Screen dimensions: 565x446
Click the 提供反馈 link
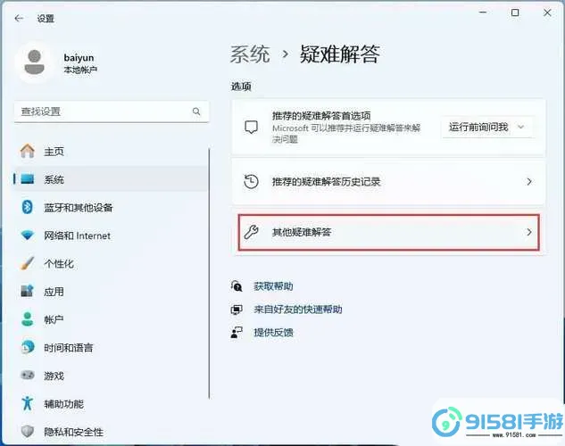(x=273, y=332)
